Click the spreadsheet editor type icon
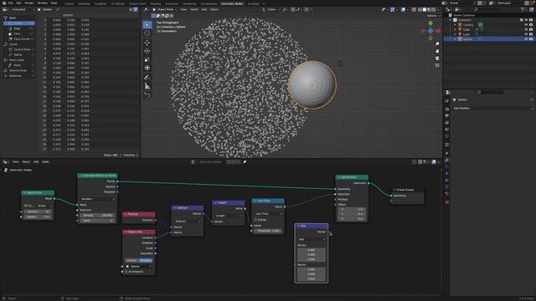This screenshot has width=536, height=301. coord(6,9)
